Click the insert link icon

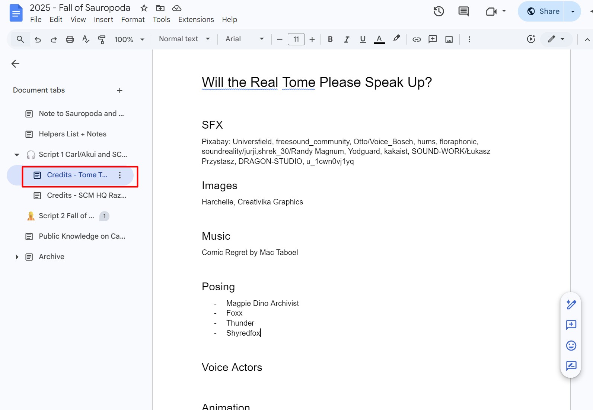(x=417, y=39)
